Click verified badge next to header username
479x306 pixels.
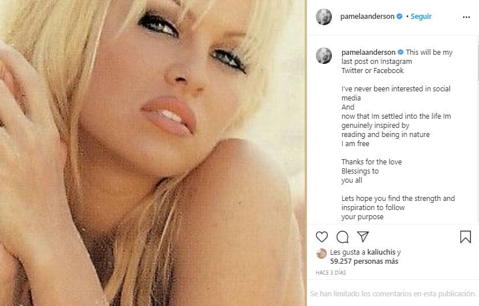coord(399,17)
